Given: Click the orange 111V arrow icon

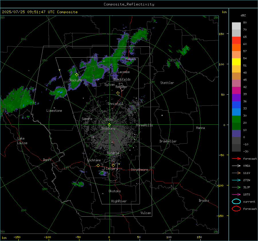Looking at the screenshot, I should point(236,173).
